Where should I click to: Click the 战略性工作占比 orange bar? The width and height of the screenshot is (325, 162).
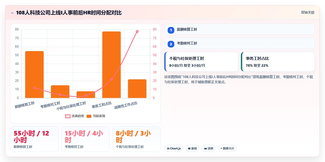(137, 89)
